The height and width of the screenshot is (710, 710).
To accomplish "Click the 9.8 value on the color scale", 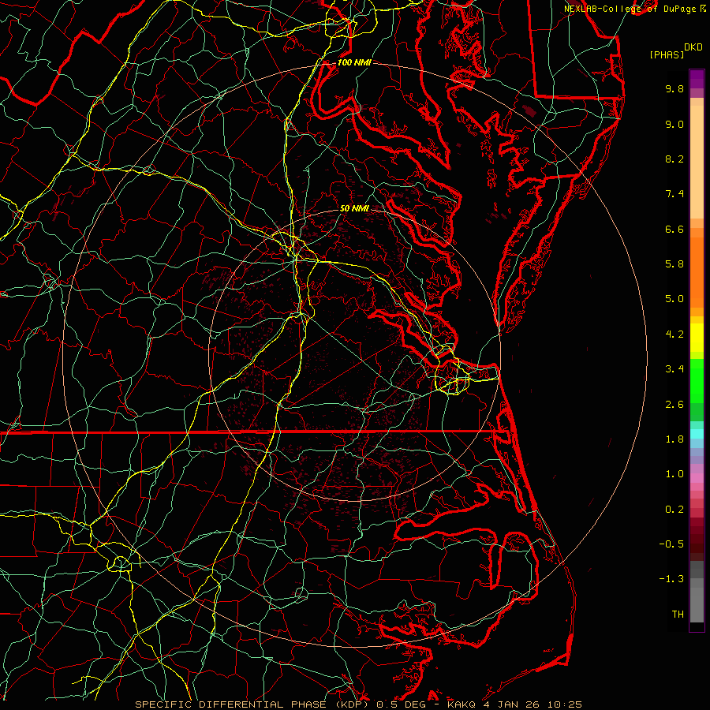I will [x=674, y=88].
